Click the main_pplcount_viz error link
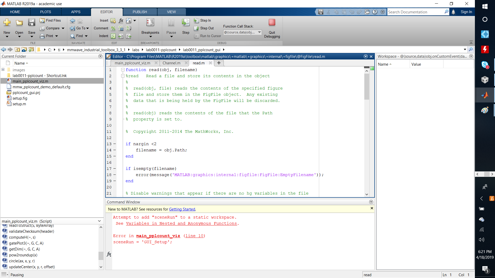The height and width of the screenshot is (278, 495). 158,236
